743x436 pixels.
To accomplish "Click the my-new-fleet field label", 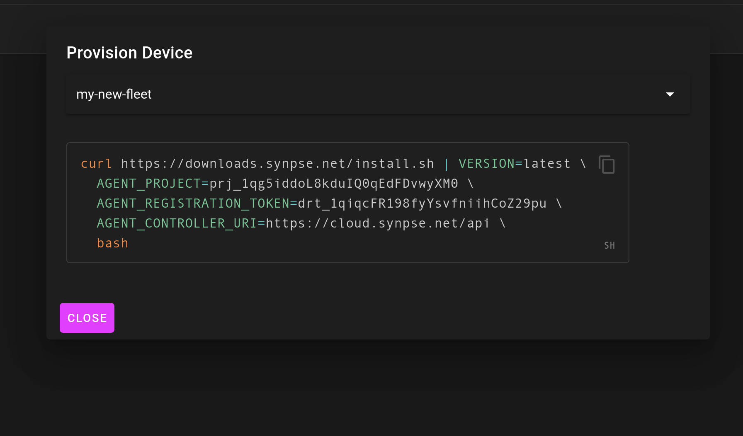I will click(114, 94).
